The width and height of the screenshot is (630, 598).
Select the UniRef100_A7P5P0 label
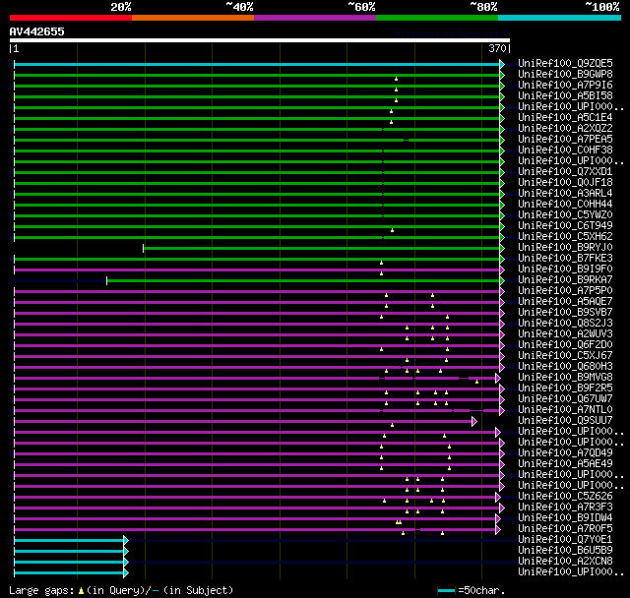(565, 291)
